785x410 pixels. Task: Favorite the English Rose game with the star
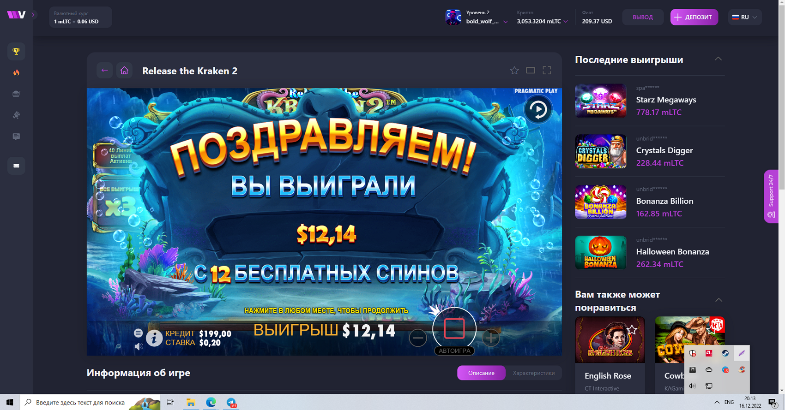click(x=632, y=330)
